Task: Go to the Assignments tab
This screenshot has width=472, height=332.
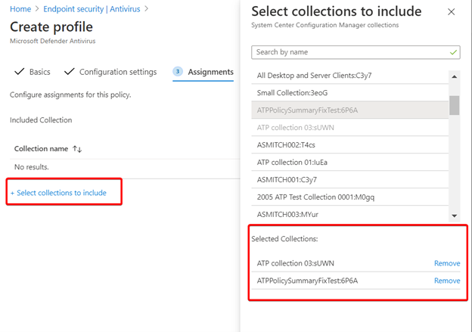Action: (210, 72)
